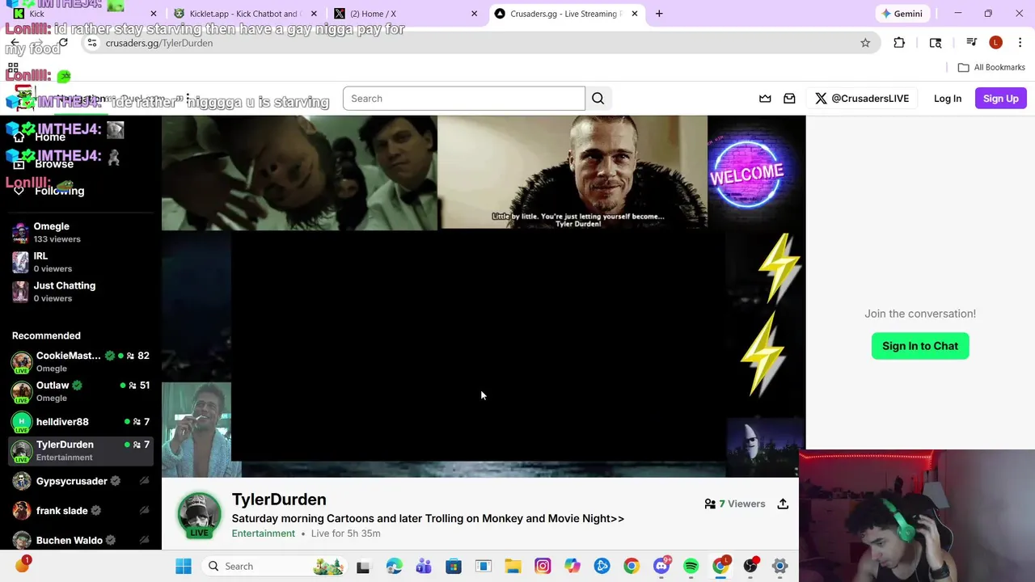Open Buchen Waldo channel

(81, 540)
